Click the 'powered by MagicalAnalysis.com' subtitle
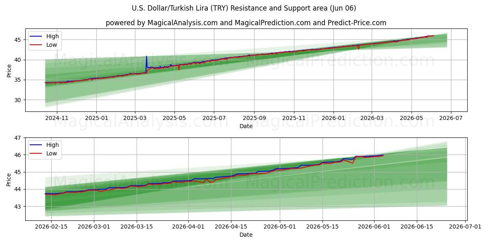 (x=246, y=23)
